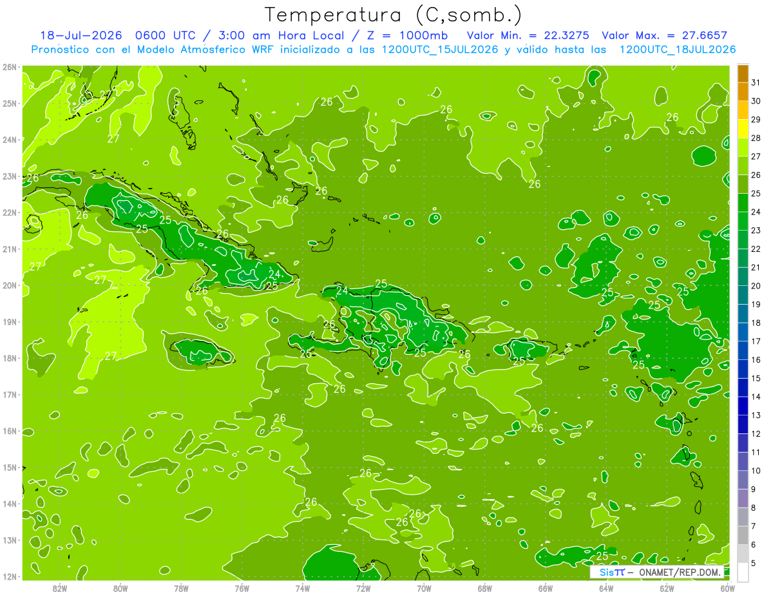This screenshot has width=773, height=597.
Task: Click the '74W' longitude axis label
Action: (x=303, y=588)
